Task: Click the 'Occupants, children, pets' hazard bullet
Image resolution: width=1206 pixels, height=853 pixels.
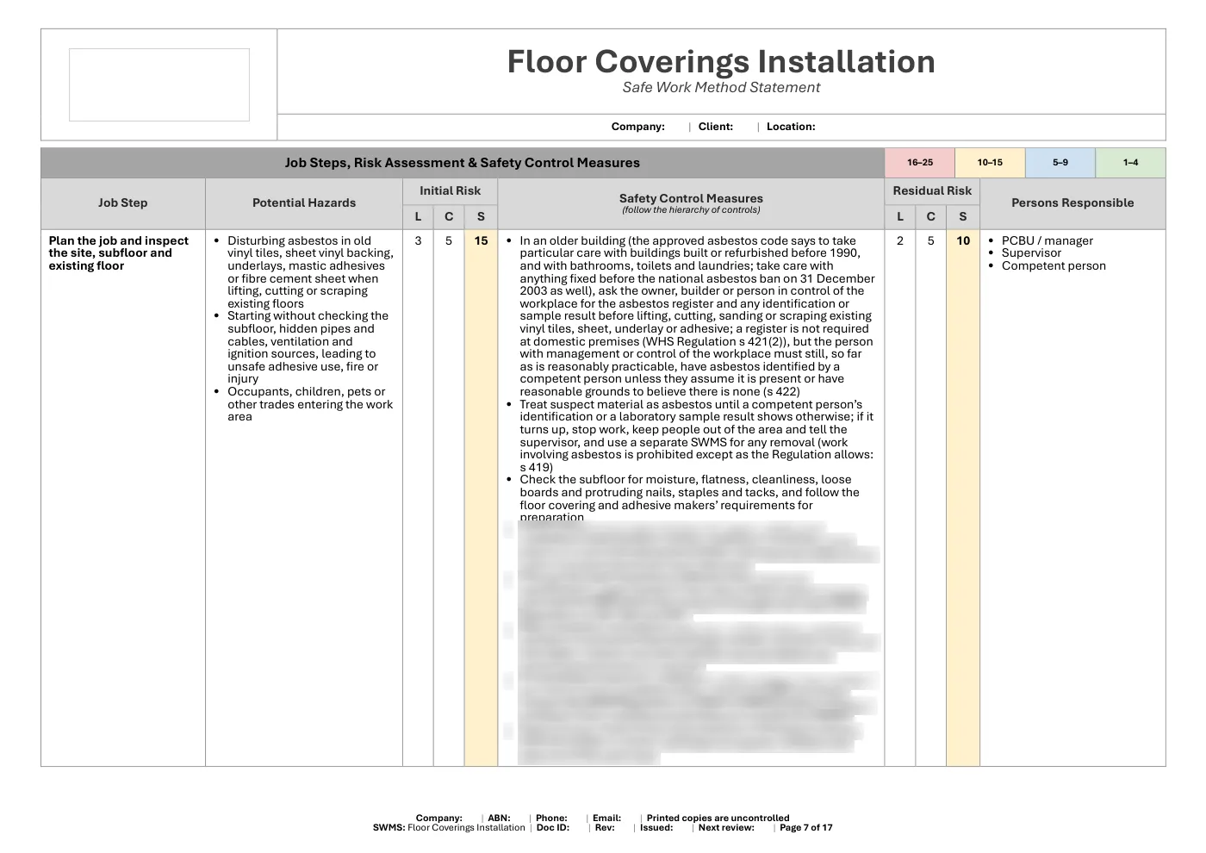Action: (310, 404)
